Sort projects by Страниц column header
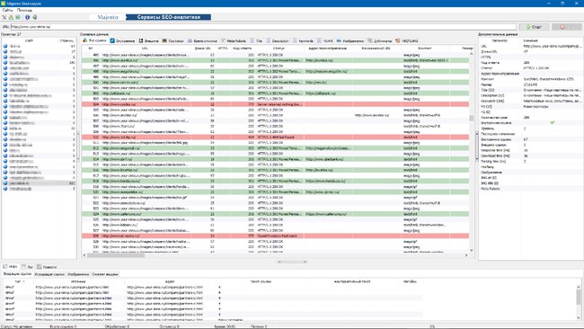The width and height of the screenshot is (584, 329). 66,40
